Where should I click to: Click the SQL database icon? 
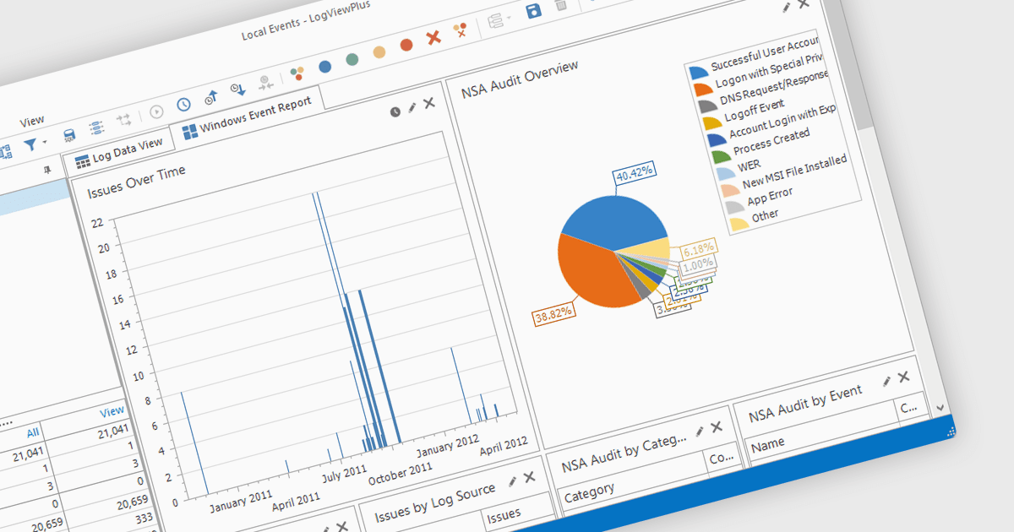tap(69, 135)
